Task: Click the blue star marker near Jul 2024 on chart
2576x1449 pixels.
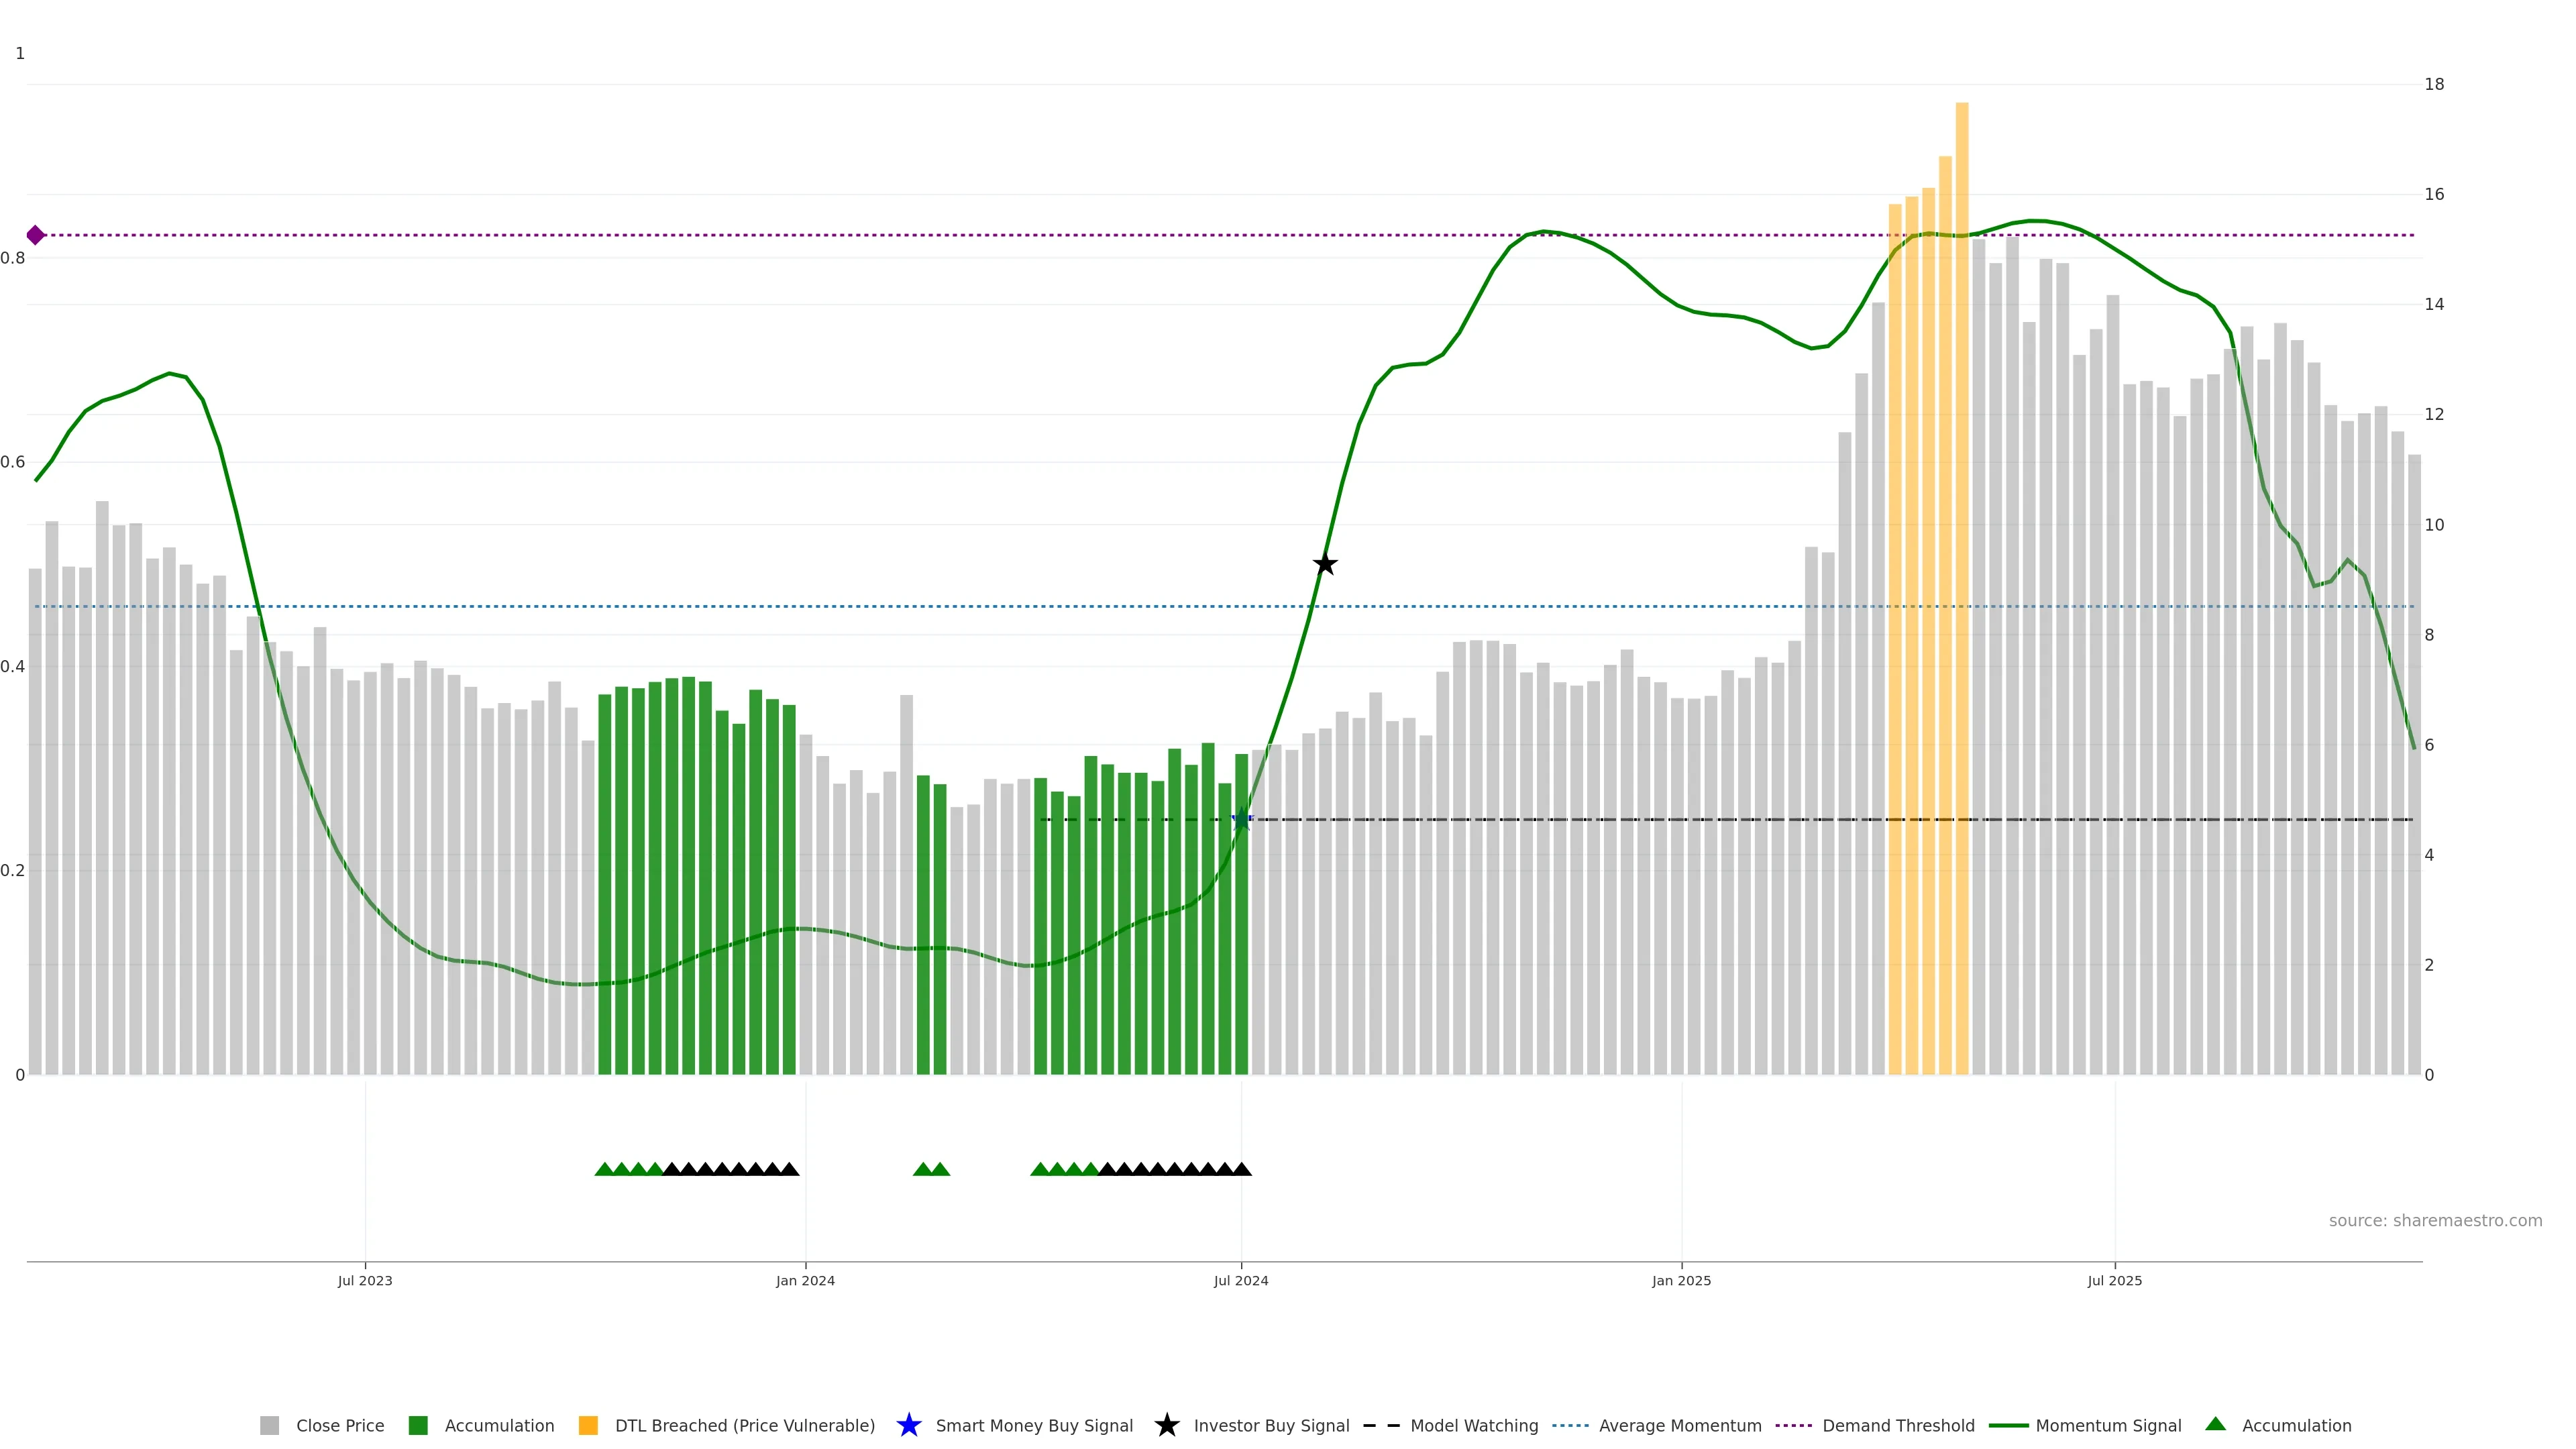Action: tap(1242, 819)
